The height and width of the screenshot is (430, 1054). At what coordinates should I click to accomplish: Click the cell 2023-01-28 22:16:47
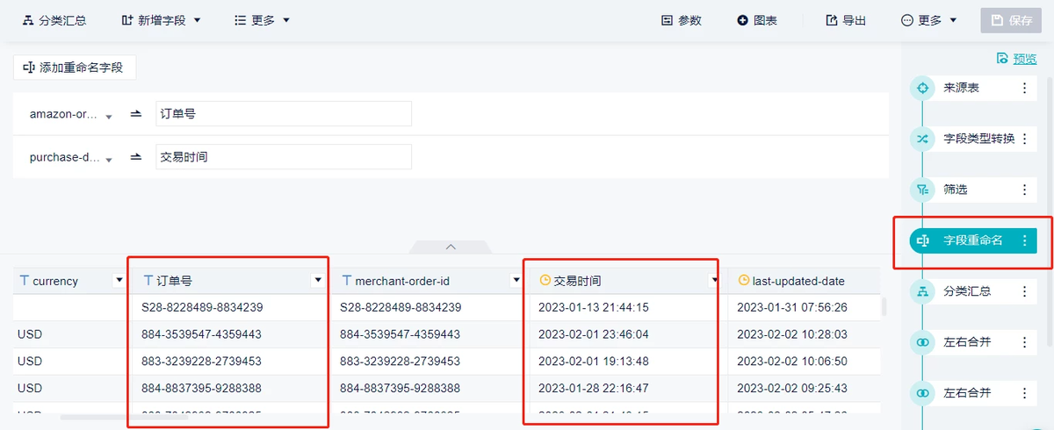tap(593, 388)
